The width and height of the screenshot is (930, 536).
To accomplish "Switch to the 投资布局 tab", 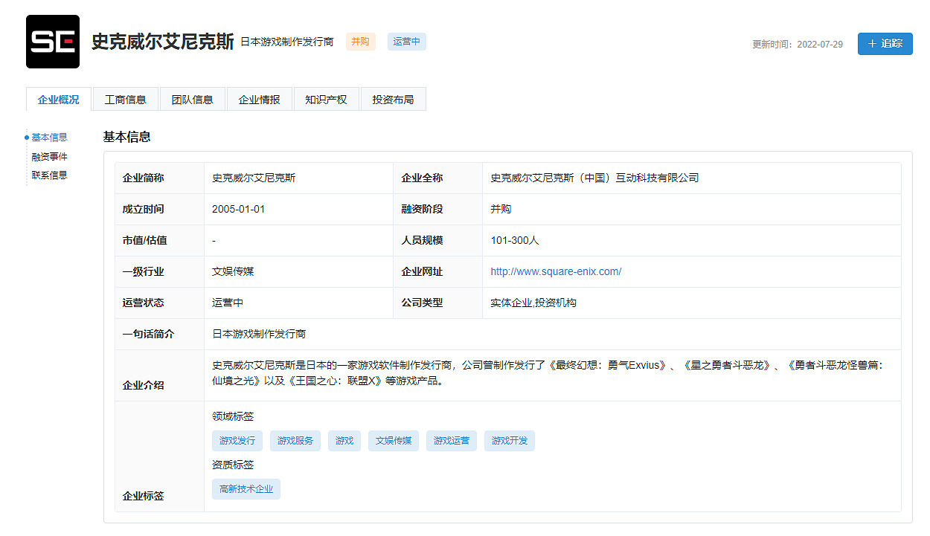I will tap(393, 98).
